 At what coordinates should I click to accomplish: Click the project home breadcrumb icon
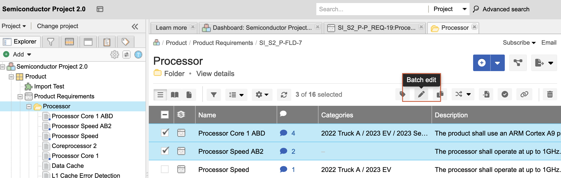(x=157, y=42)
